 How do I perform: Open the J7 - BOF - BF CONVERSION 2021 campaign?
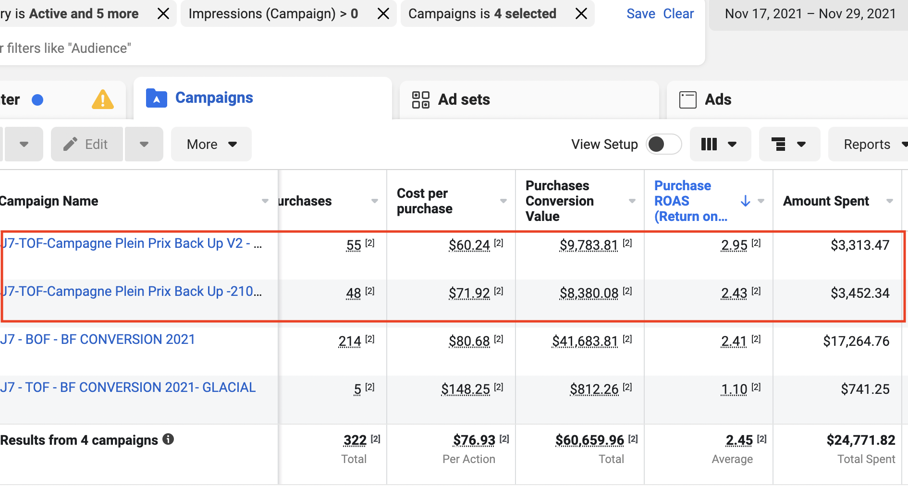coord(98,340)
